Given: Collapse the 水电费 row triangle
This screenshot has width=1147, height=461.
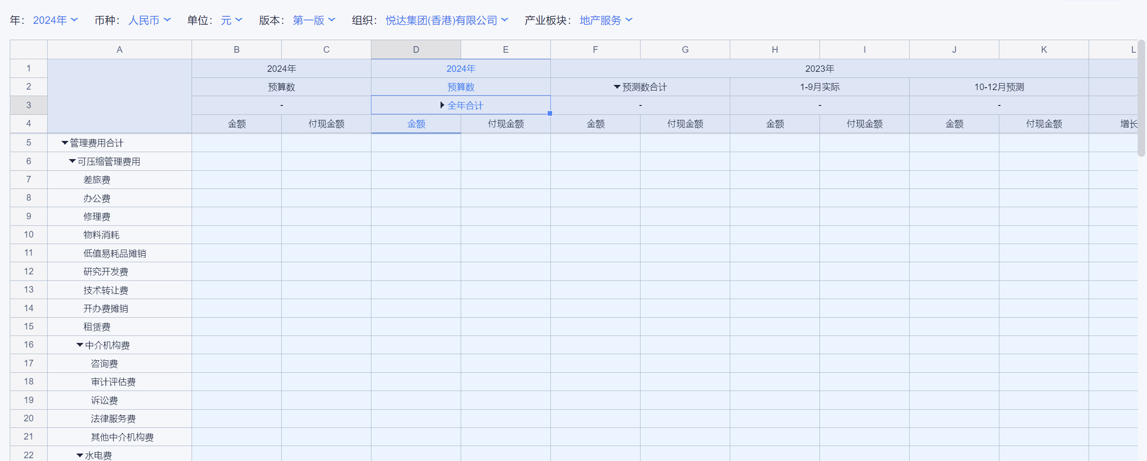Looking at the screenshot, I should tap(80, 455).
